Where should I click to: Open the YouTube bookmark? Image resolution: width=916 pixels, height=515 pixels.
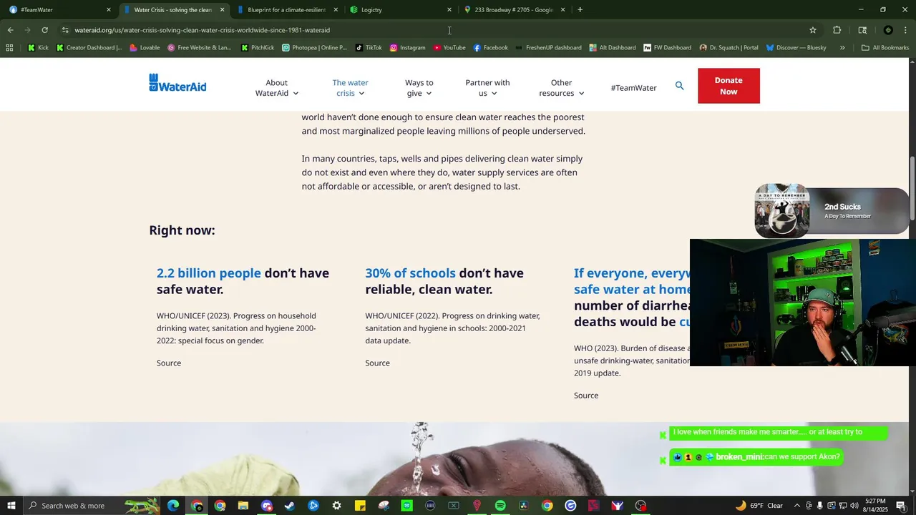point(449,48)
